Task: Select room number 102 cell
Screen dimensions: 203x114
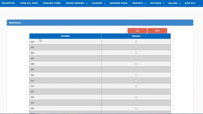Action: click(x=65, y=47)
